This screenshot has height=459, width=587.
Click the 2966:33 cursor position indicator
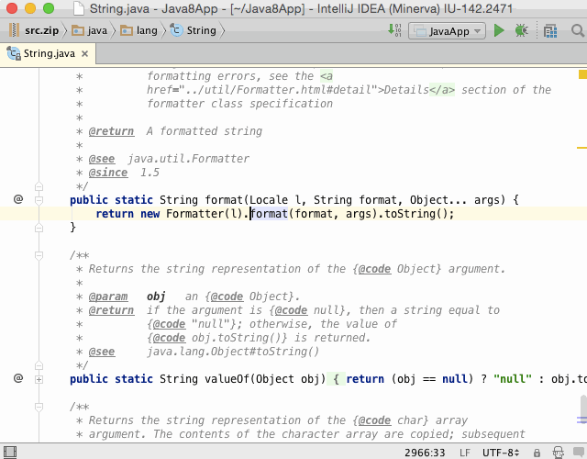(x=425, y=452)
